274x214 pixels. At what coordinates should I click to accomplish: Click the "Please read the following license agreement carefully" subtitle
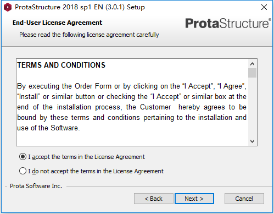click(89, 35)
